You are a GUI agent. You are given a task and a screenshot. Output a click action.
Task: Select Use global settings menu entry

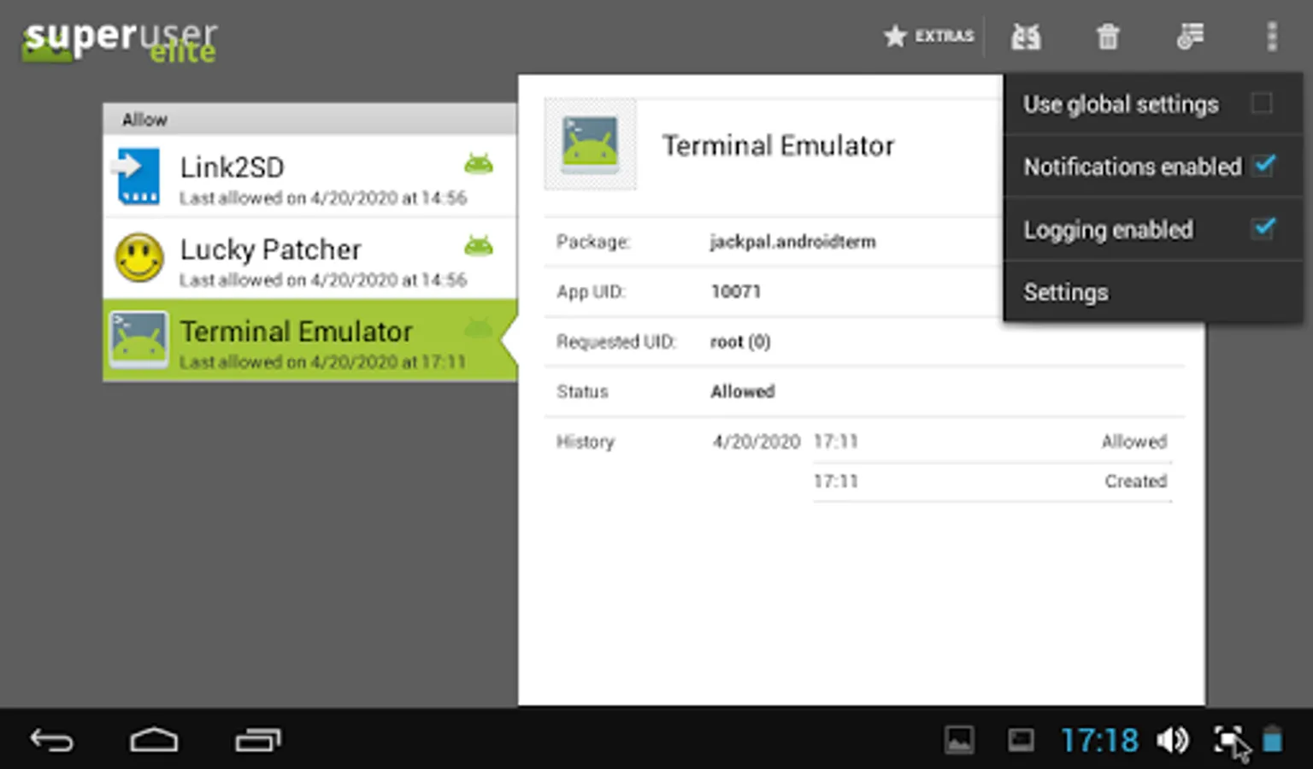1153,104
